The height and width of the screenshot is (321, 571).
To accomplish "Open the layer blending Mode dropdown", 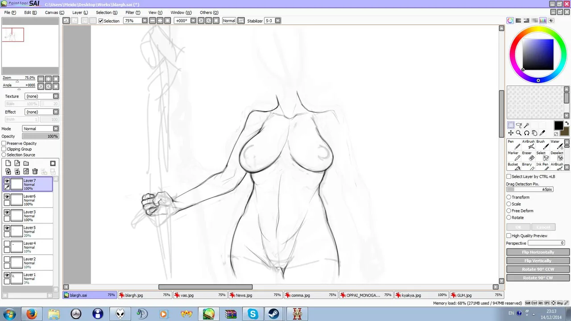I will click(x=56, y=129).
